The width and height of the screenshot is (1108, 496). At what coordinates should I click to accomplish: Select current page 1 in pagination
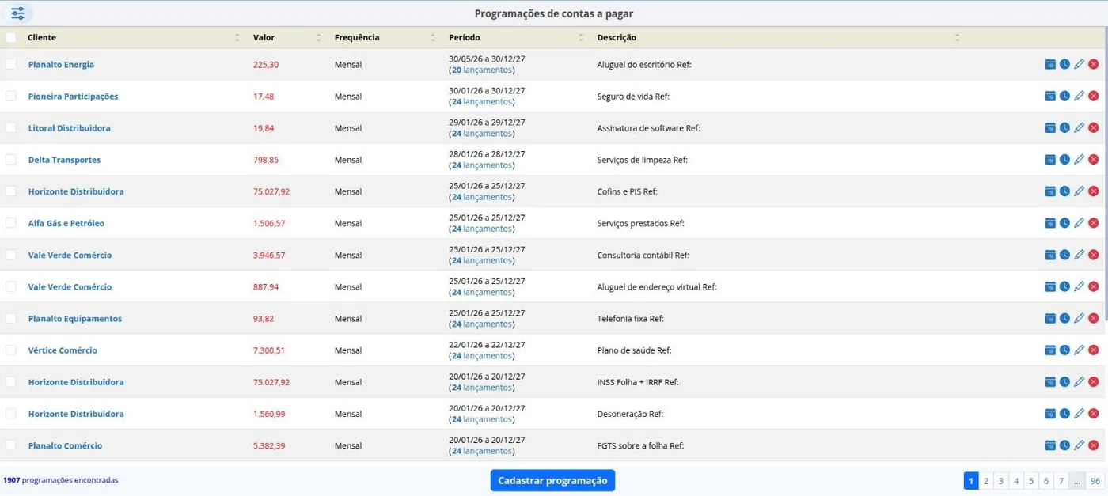click(971, 480)
